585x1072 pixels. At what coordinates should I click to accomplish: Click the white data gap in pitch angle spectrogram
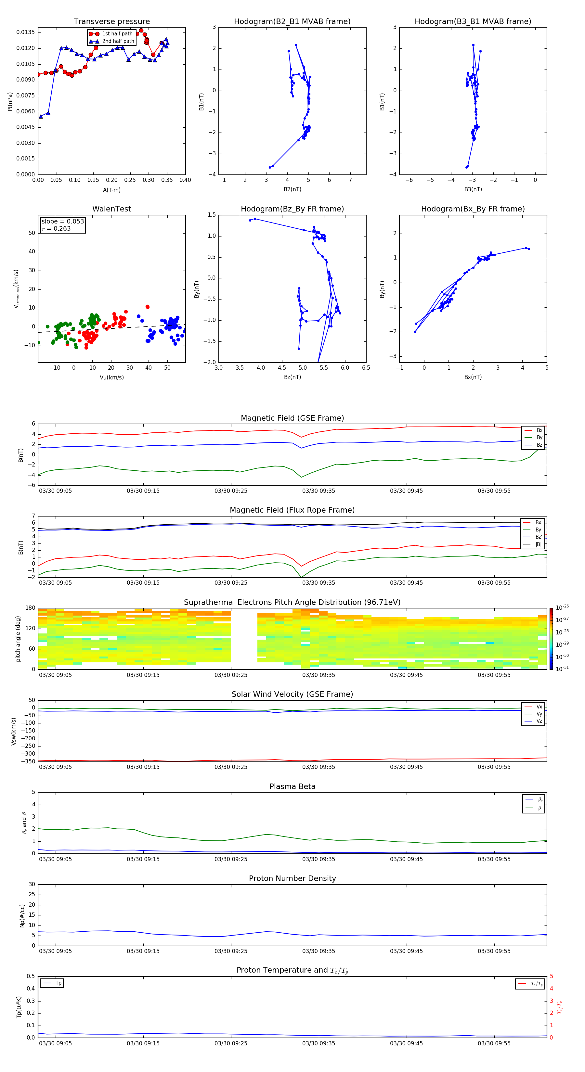(244, 639)
